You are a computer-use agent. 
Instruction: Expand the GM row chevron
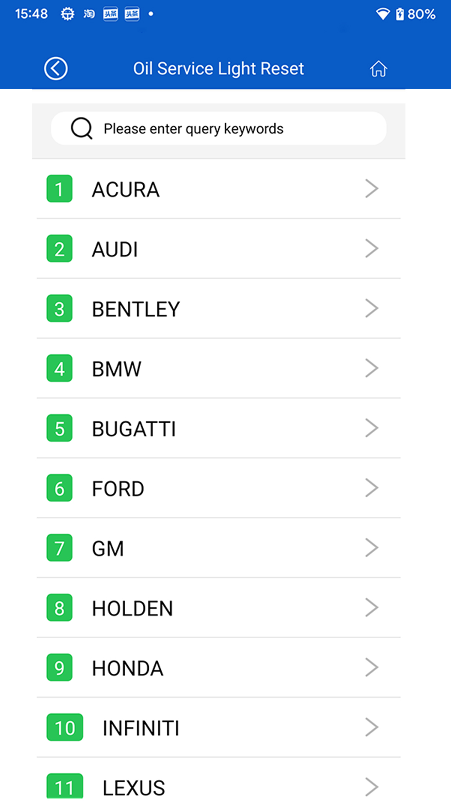point(372,548)
